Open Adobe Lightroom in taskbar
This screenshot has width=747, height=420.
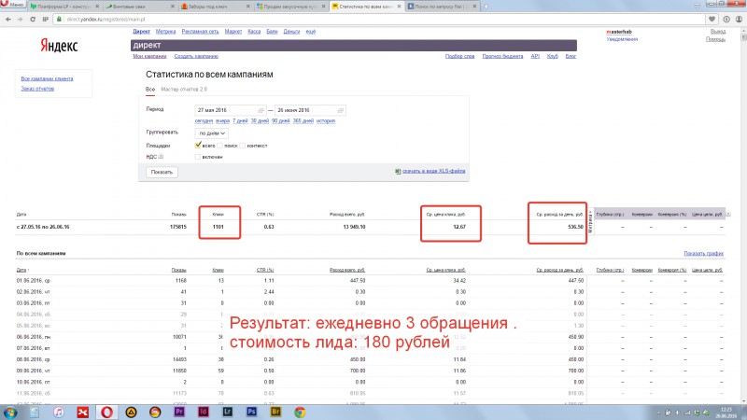[228, 412]
